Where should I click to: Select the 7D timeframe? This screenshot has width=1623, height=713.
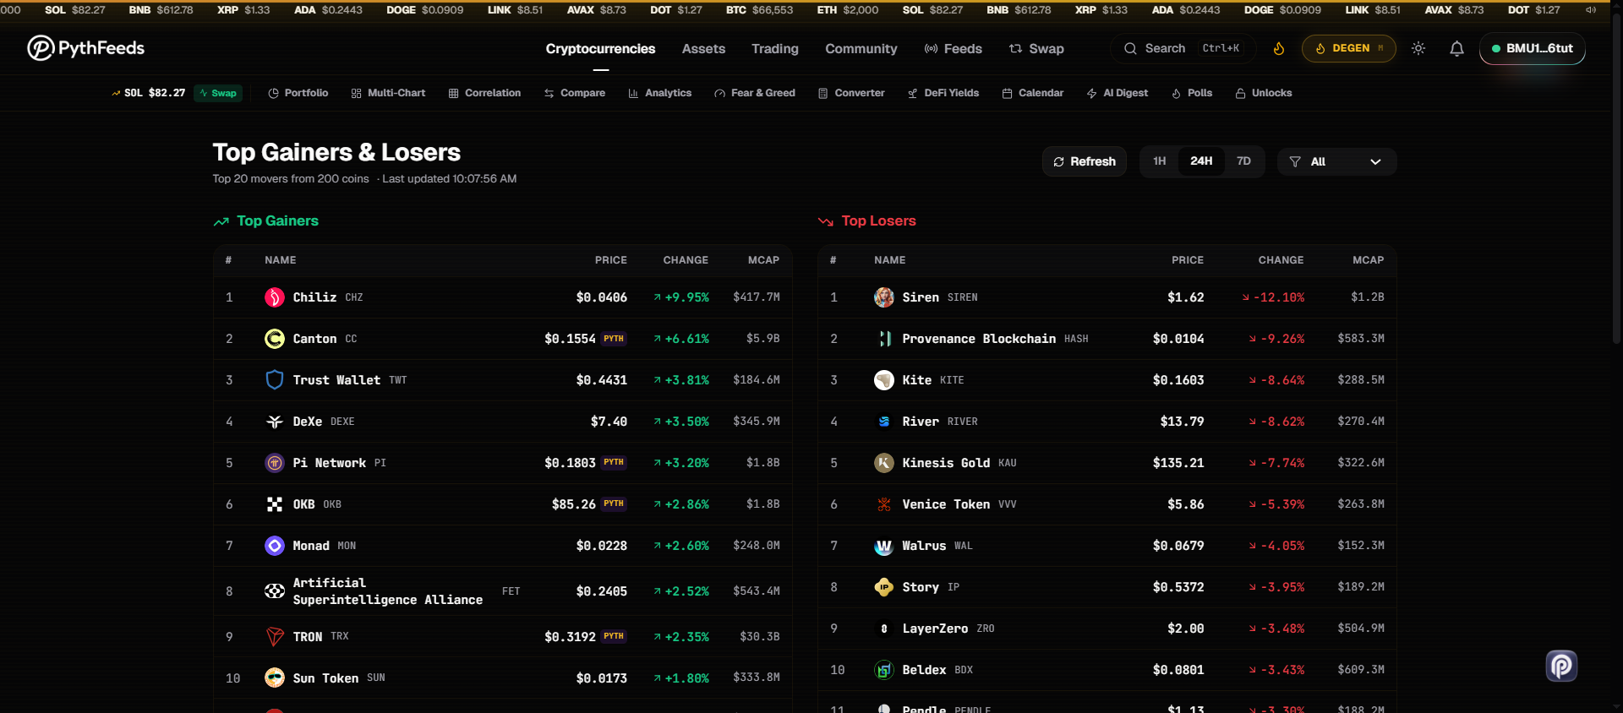pos(1243,161)
